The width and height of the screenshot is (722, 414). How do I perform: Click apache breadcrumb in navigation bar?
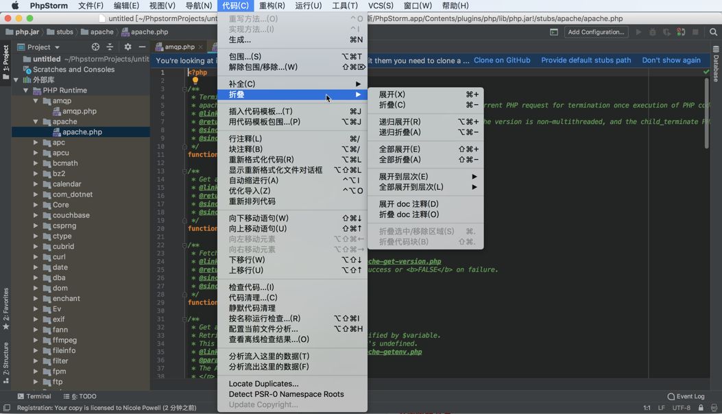pos(97,32)
